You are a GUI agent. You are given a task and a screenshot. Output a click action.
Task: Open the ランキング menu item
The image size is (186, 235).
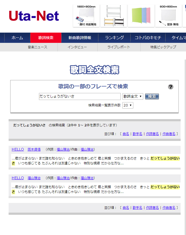114,38
